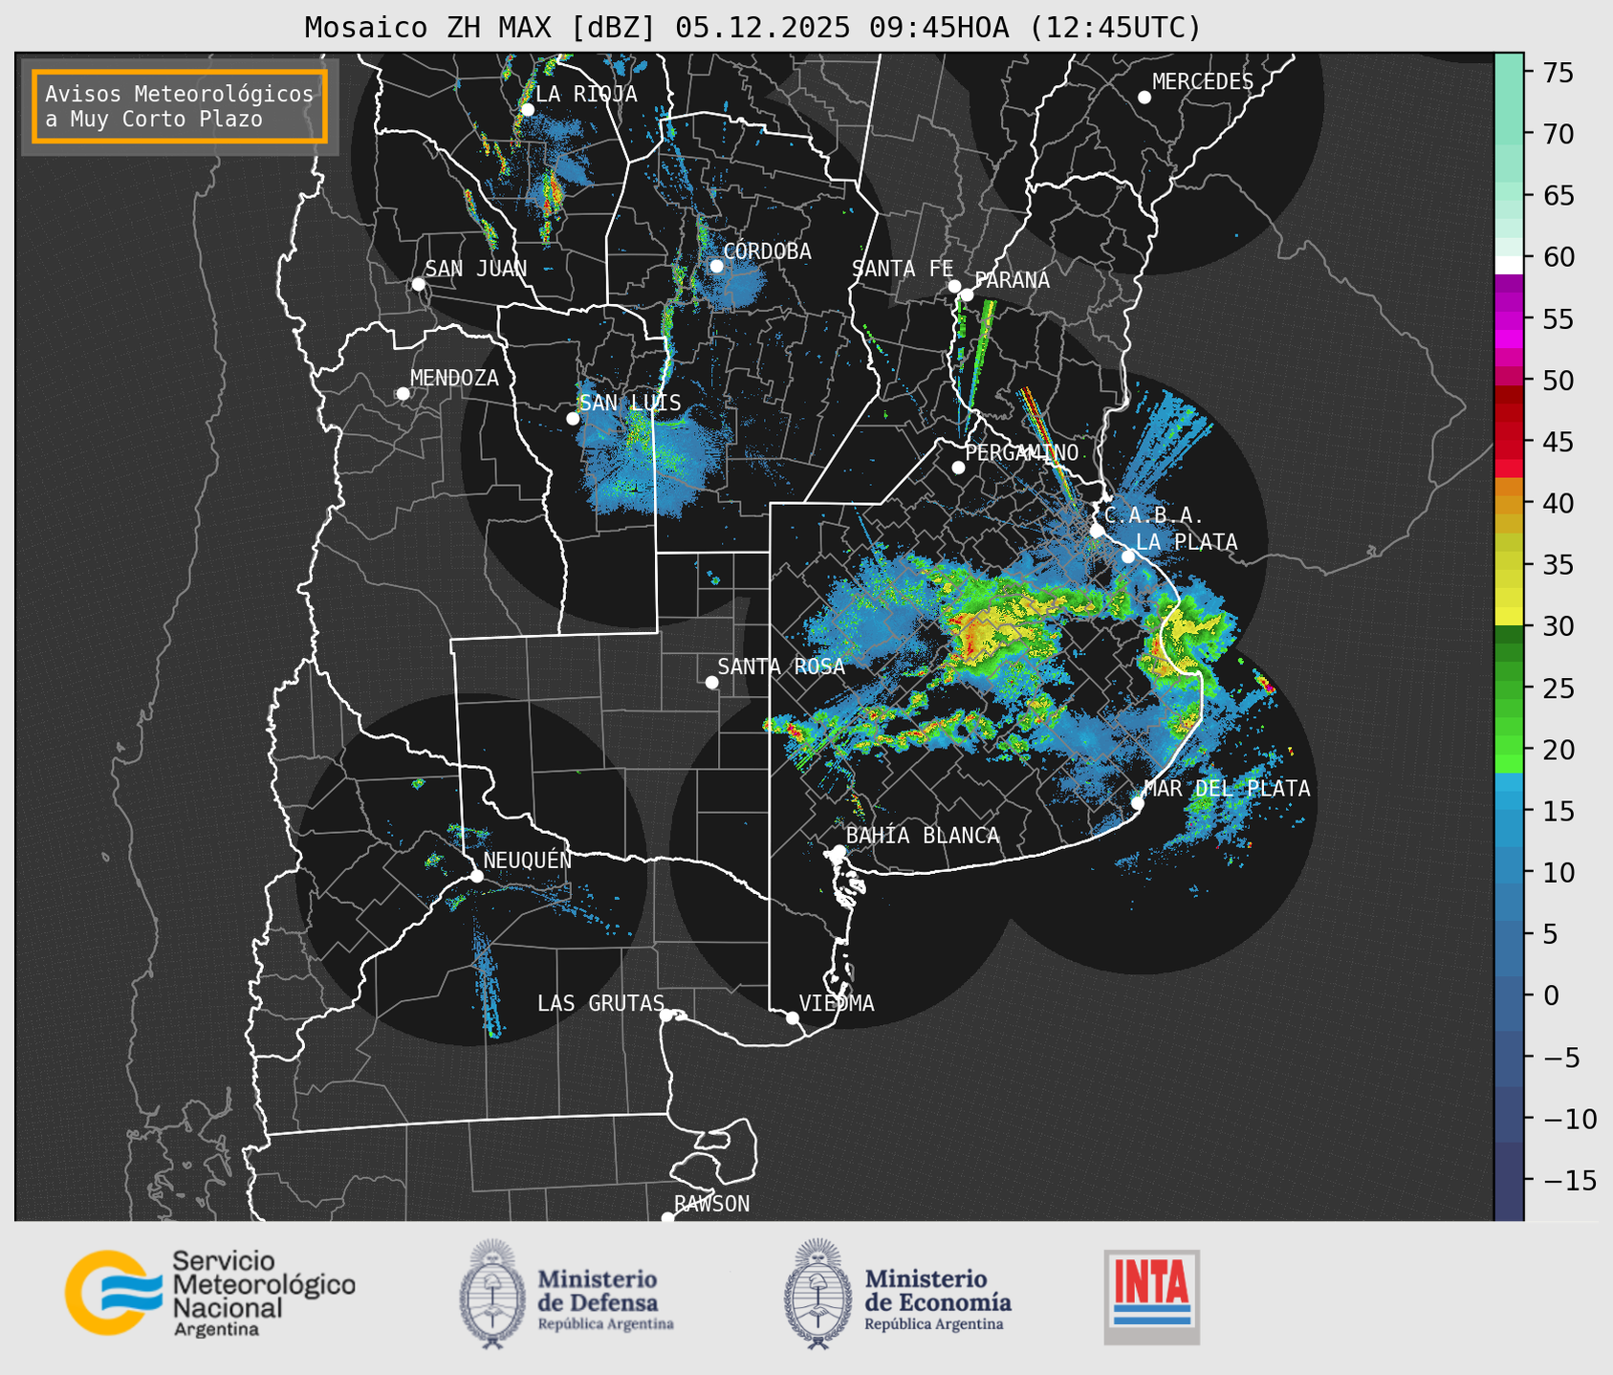This screenshot has height=1375, width=1613.
Task: Click the RAWSON map label
Action: pos(711,1204)
